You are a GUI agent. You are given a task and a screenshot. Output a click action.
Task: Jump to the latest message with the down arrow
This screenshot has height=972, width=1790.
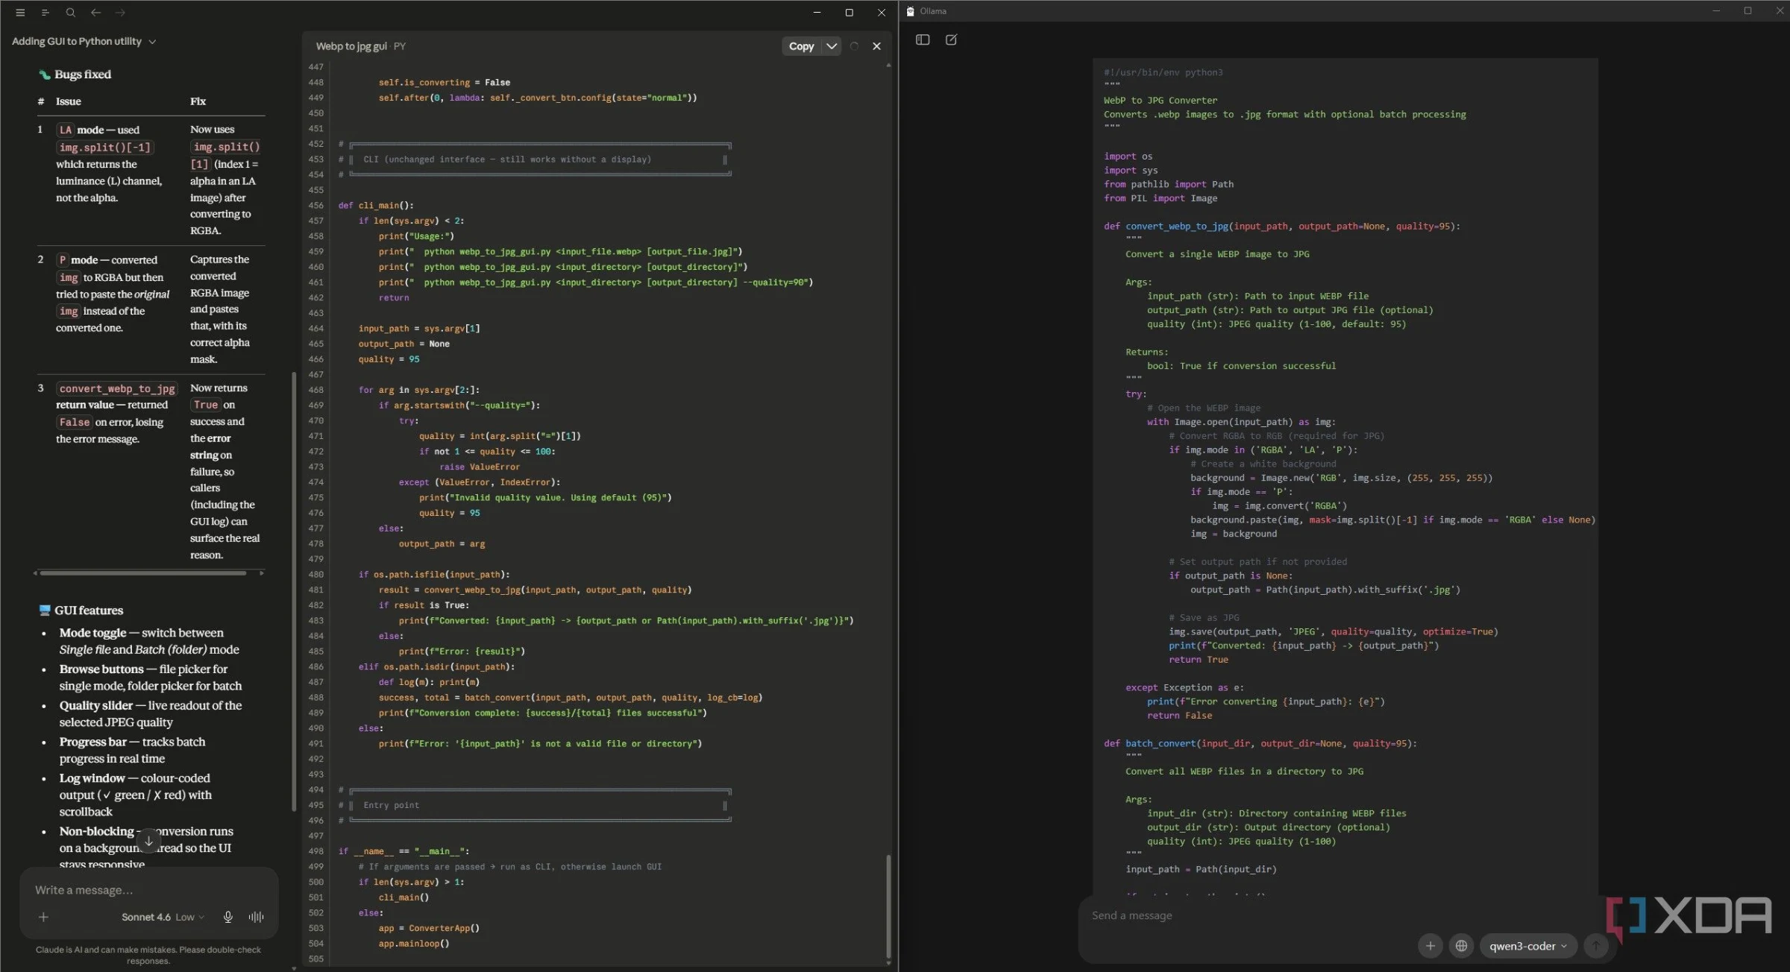[x=148, y=841]
